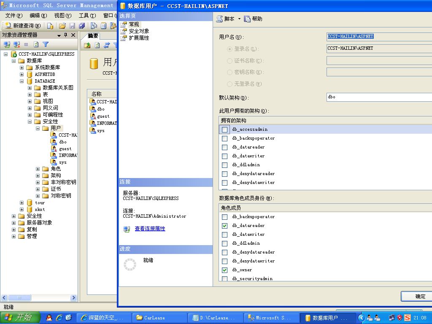The width and height of the screenshot is (432, 324).
Task: Click the QQ penguin icon in quick launch
Action: (49, 318)
